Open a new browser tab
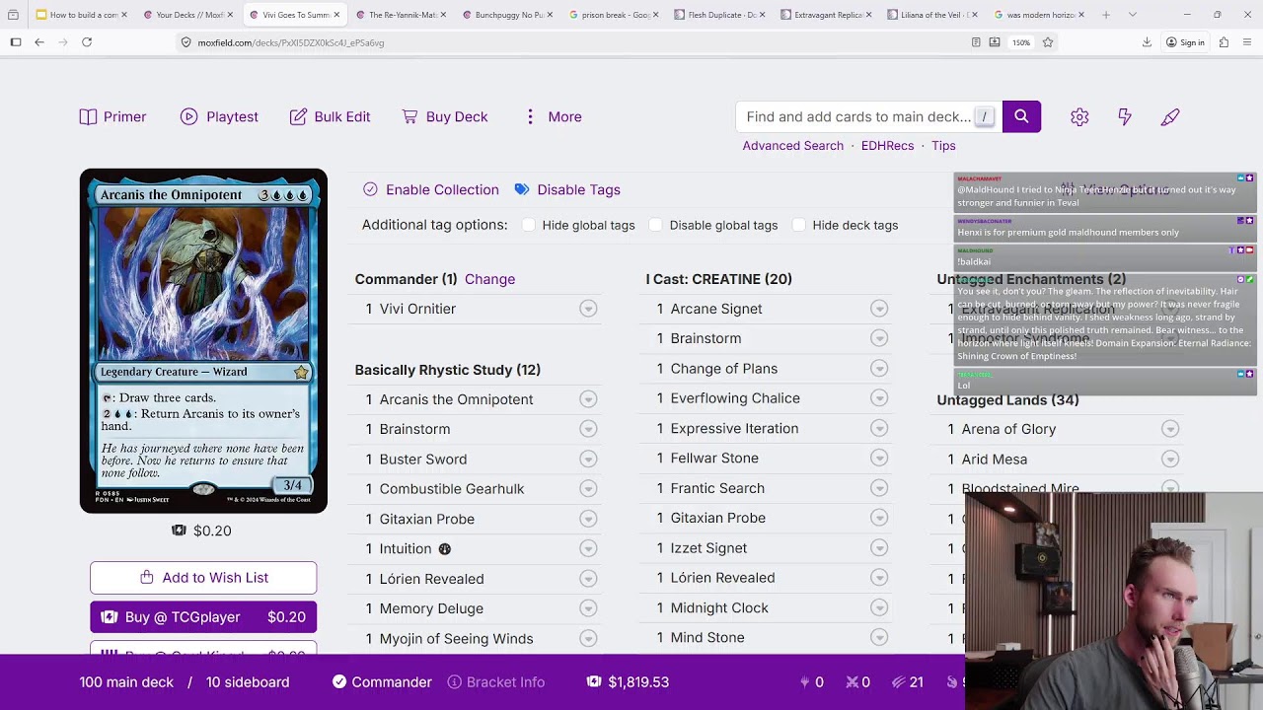 tap(1106, 15)
